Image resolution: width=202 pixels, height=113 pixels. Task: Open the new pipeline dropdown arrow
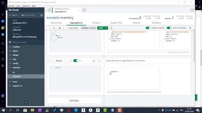point(64,28)
